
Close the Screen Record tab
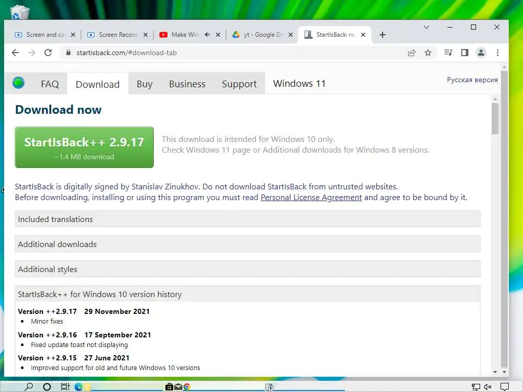point(146,35)
